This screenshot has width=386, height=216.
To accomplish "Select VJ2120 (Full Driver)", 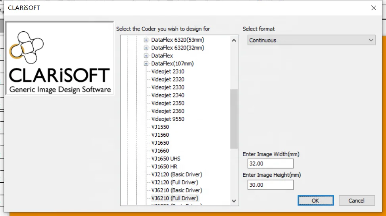I will (x=175, y=182).
